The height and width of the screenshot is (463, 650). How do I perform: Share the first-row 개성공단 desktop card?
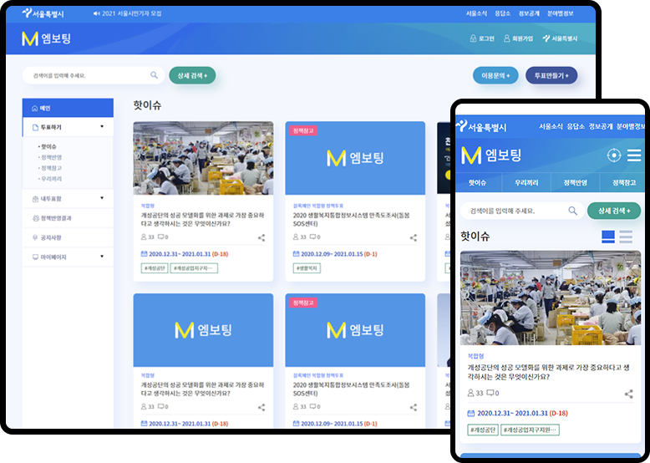(x=262, y=237)
